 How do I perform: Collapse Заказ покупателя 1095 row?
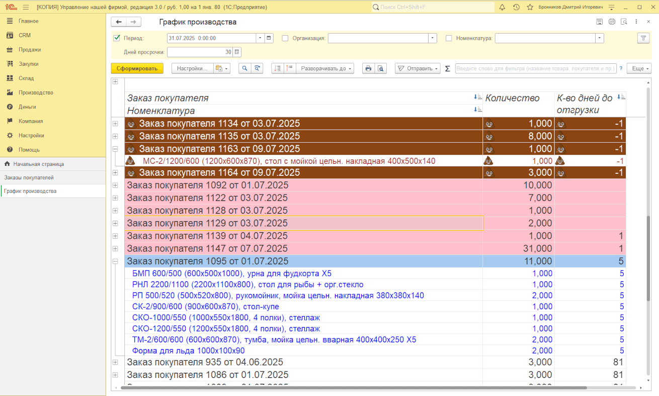click(115, 261)
